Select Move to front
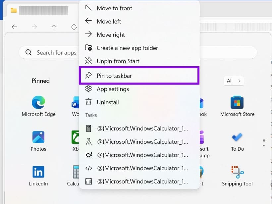272x204 pixels. click(139, 8)
